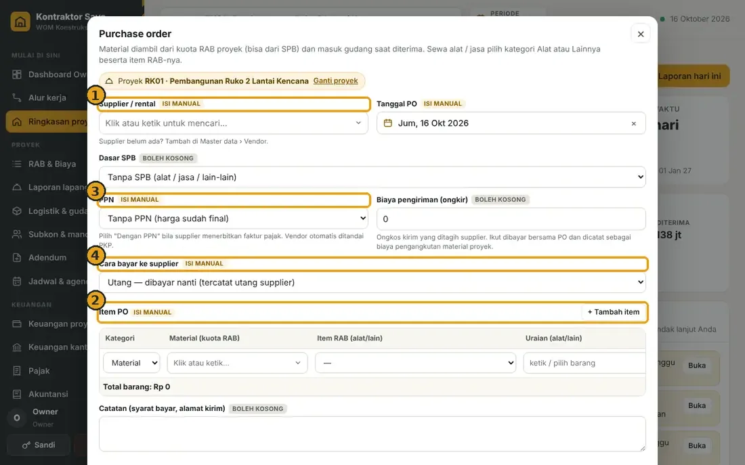Click the Alur kerja sidebar icon
The width and height of the screenshot is (745, 465).
click(x=17, y=98)
